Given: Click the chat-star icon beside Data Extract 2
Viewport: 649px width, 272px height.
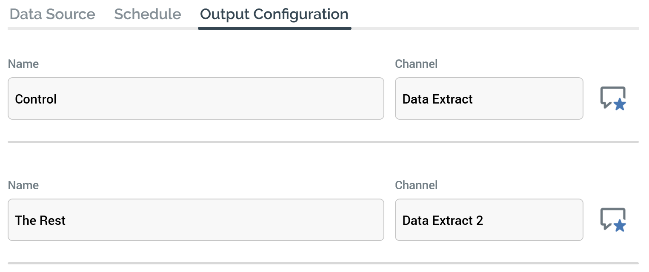Looking at the screenshot, I should pos(613,220).
